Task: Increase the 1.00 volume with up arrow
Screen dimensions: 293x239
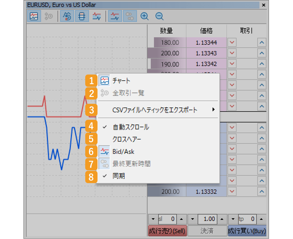Action: click(222, 219)
